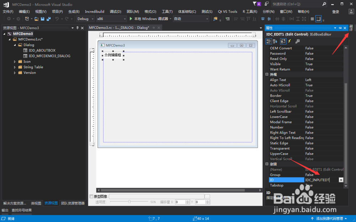Image resolution: width=356 pixels, height=222 pixels.
Task: Show properties by category icon
Action: click(x=268, y=41)
